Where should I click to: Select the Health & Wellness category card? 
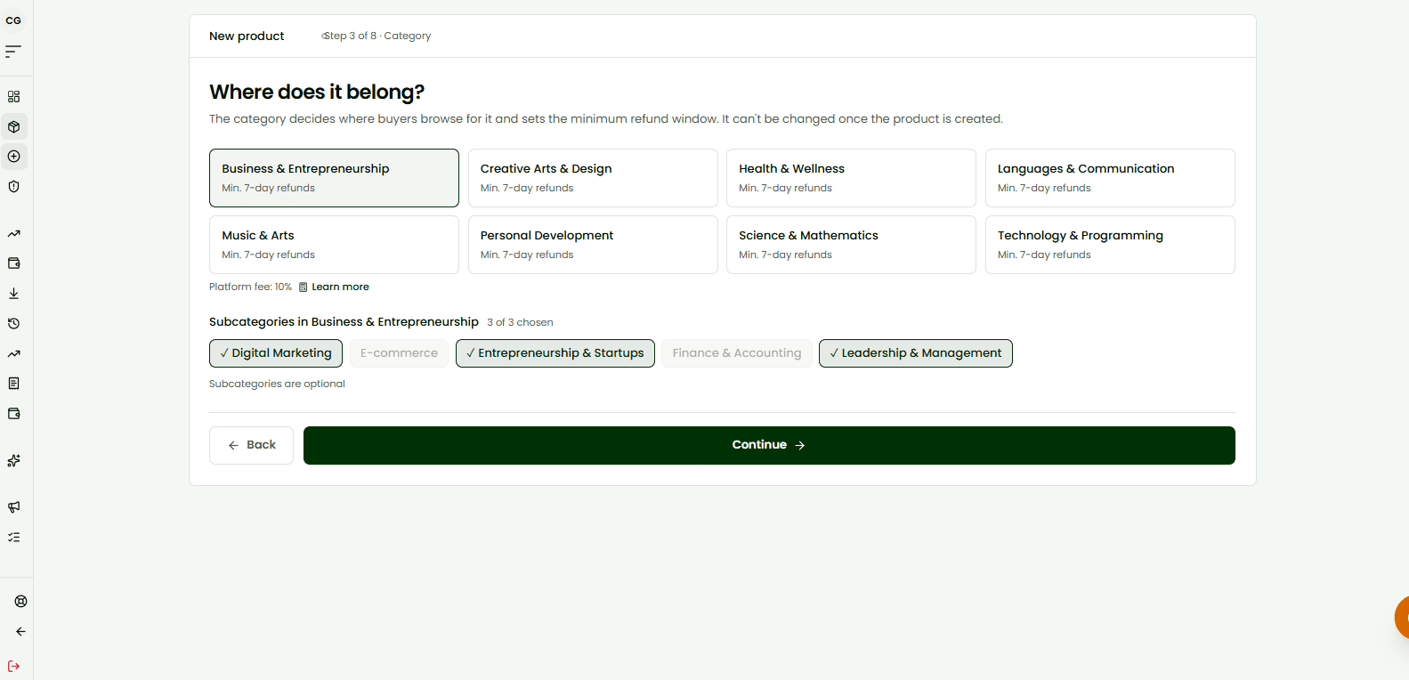point(851,178)
